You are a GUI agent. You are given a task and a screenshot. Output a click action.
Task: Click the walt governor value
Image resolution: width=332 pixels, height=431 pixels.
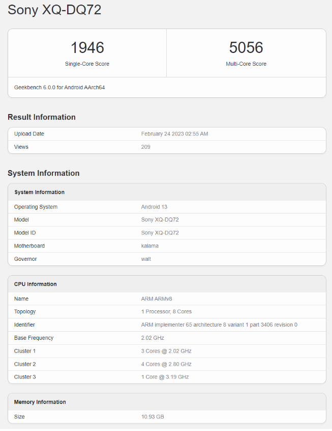(146, 259)
